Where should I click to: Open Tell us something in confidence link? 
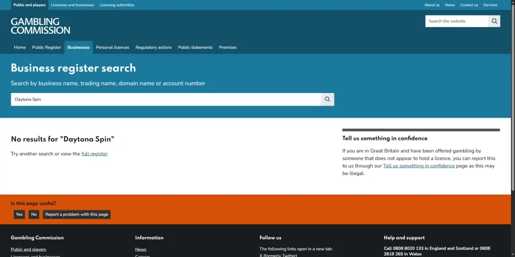(x=419, y=166)
